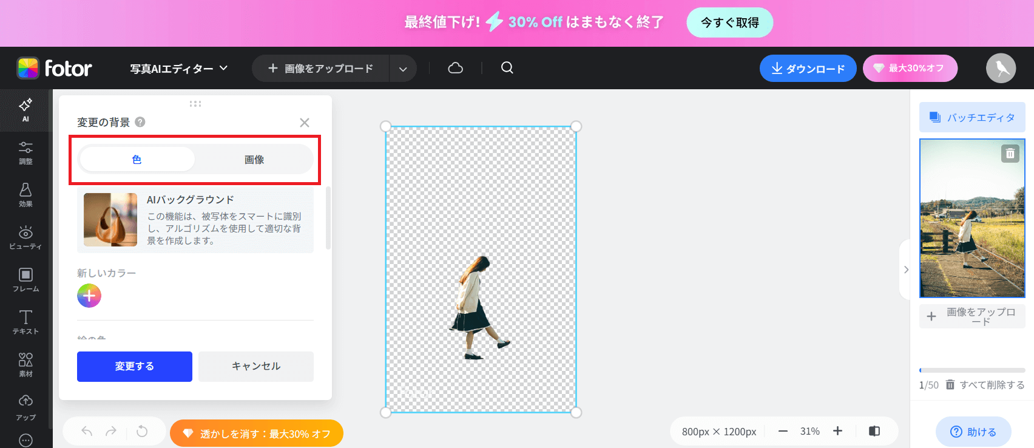Redo the last action
1034x448 pixels.
click(x=111, y=432)
